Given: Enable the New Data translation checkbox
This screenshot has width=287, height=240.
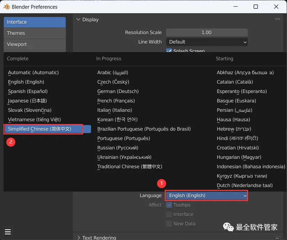Looking at the screenshot, I should pyautogui.click(x=169, y=224).
